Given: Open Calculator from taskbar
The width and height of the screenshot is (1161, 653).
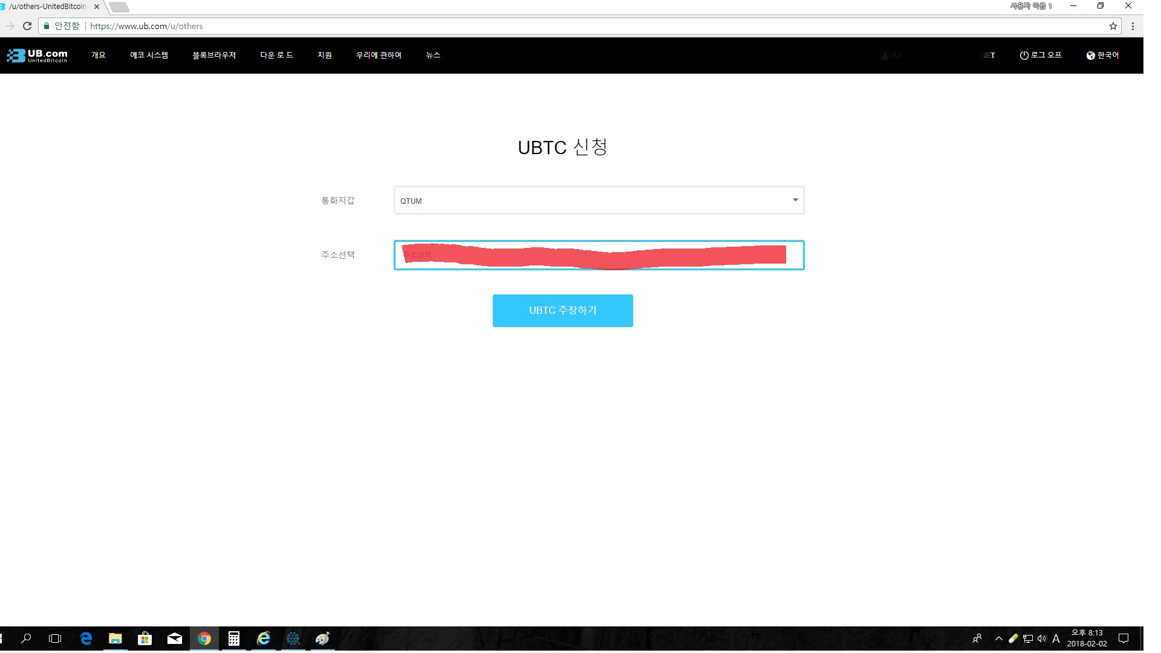Looking at the screenshot, I should click(x=234, y=638).
